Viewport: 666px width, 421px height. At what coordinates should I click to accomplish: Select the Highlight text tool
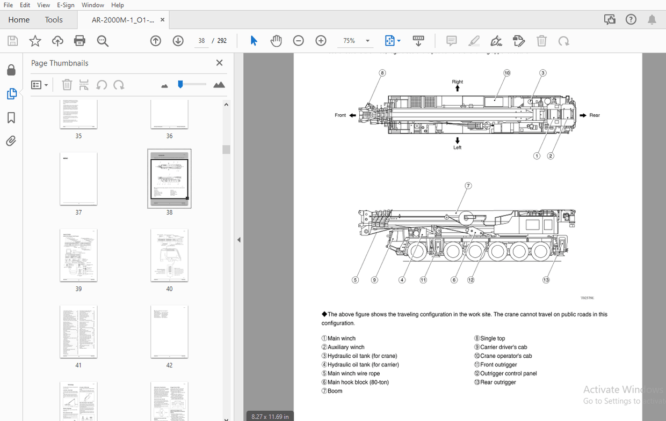(x=474, y=41)
